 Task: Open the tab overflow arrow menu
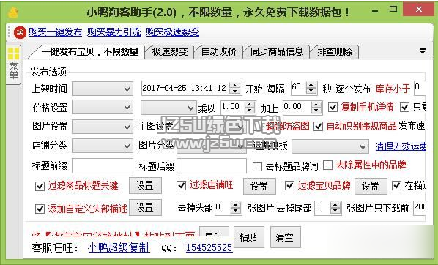coord(423,51)
